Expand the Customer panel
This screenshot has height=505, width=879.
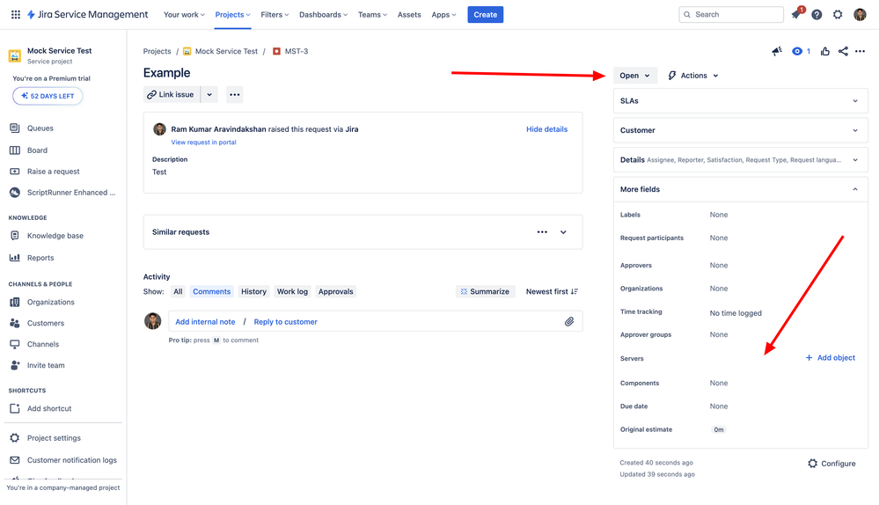coord(741,130)
